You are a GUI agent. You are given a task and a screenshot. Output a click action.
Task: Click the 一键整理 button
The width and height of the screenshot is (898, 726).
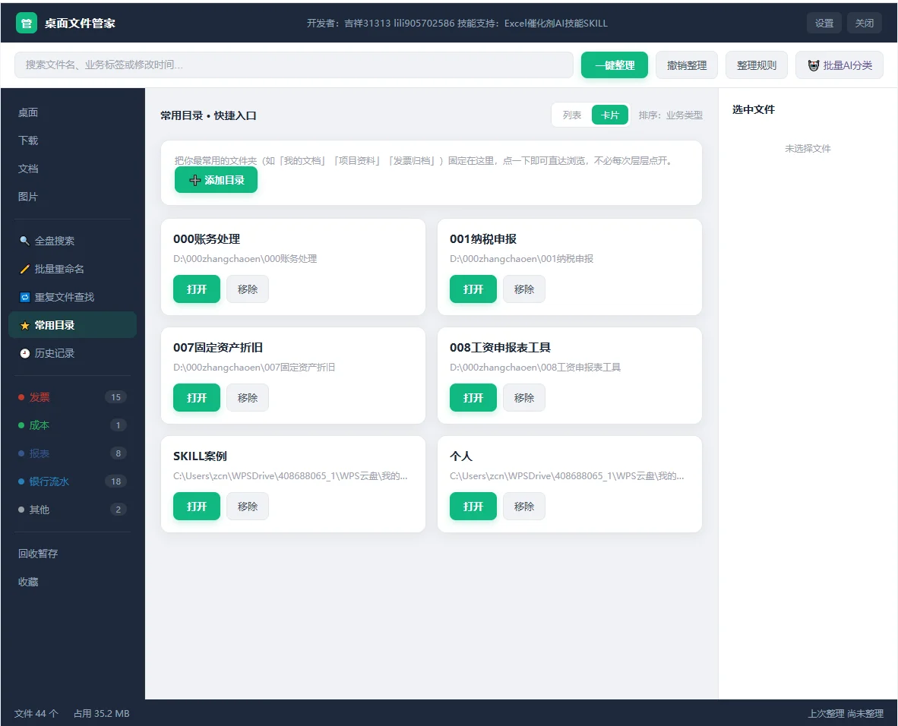point(615,65)
